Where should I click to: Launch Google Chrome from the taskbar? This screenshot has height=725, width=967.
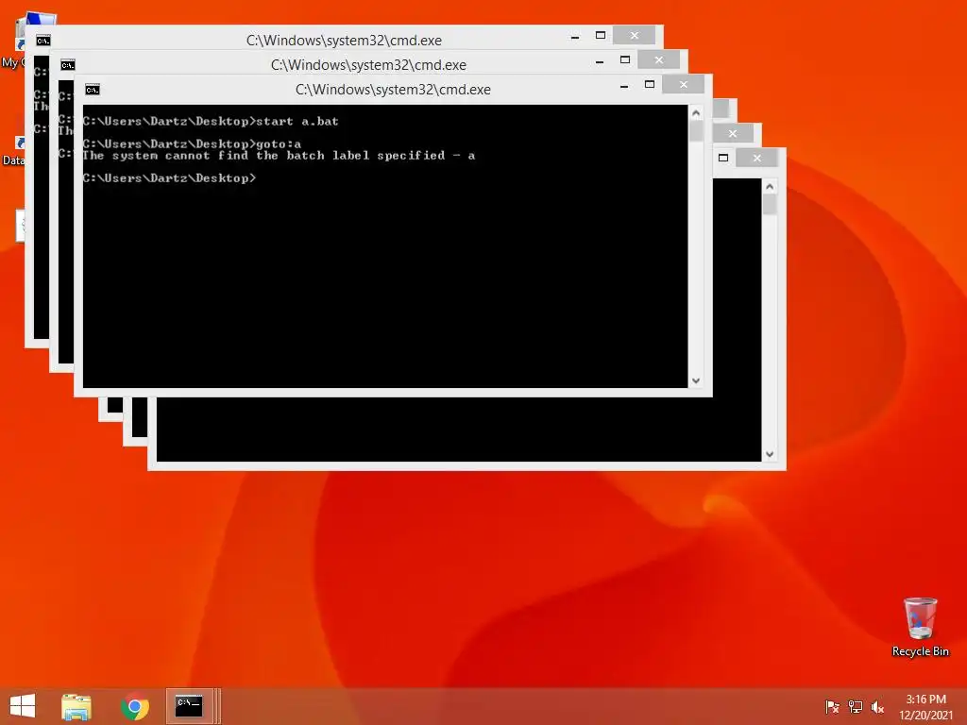135,706
